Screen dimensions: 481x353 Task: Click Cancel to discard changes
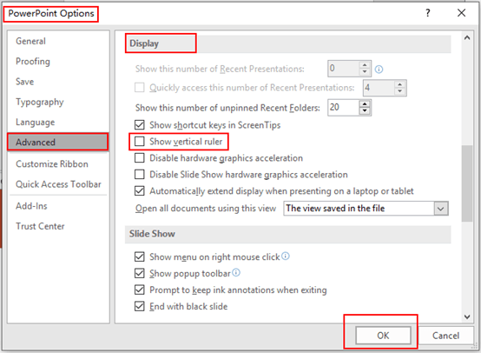coord(445,336)
